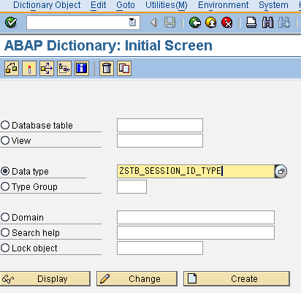Click the binoculars Find icon
The width and height of the screenshot is (301, 293).
pos(267,23)
